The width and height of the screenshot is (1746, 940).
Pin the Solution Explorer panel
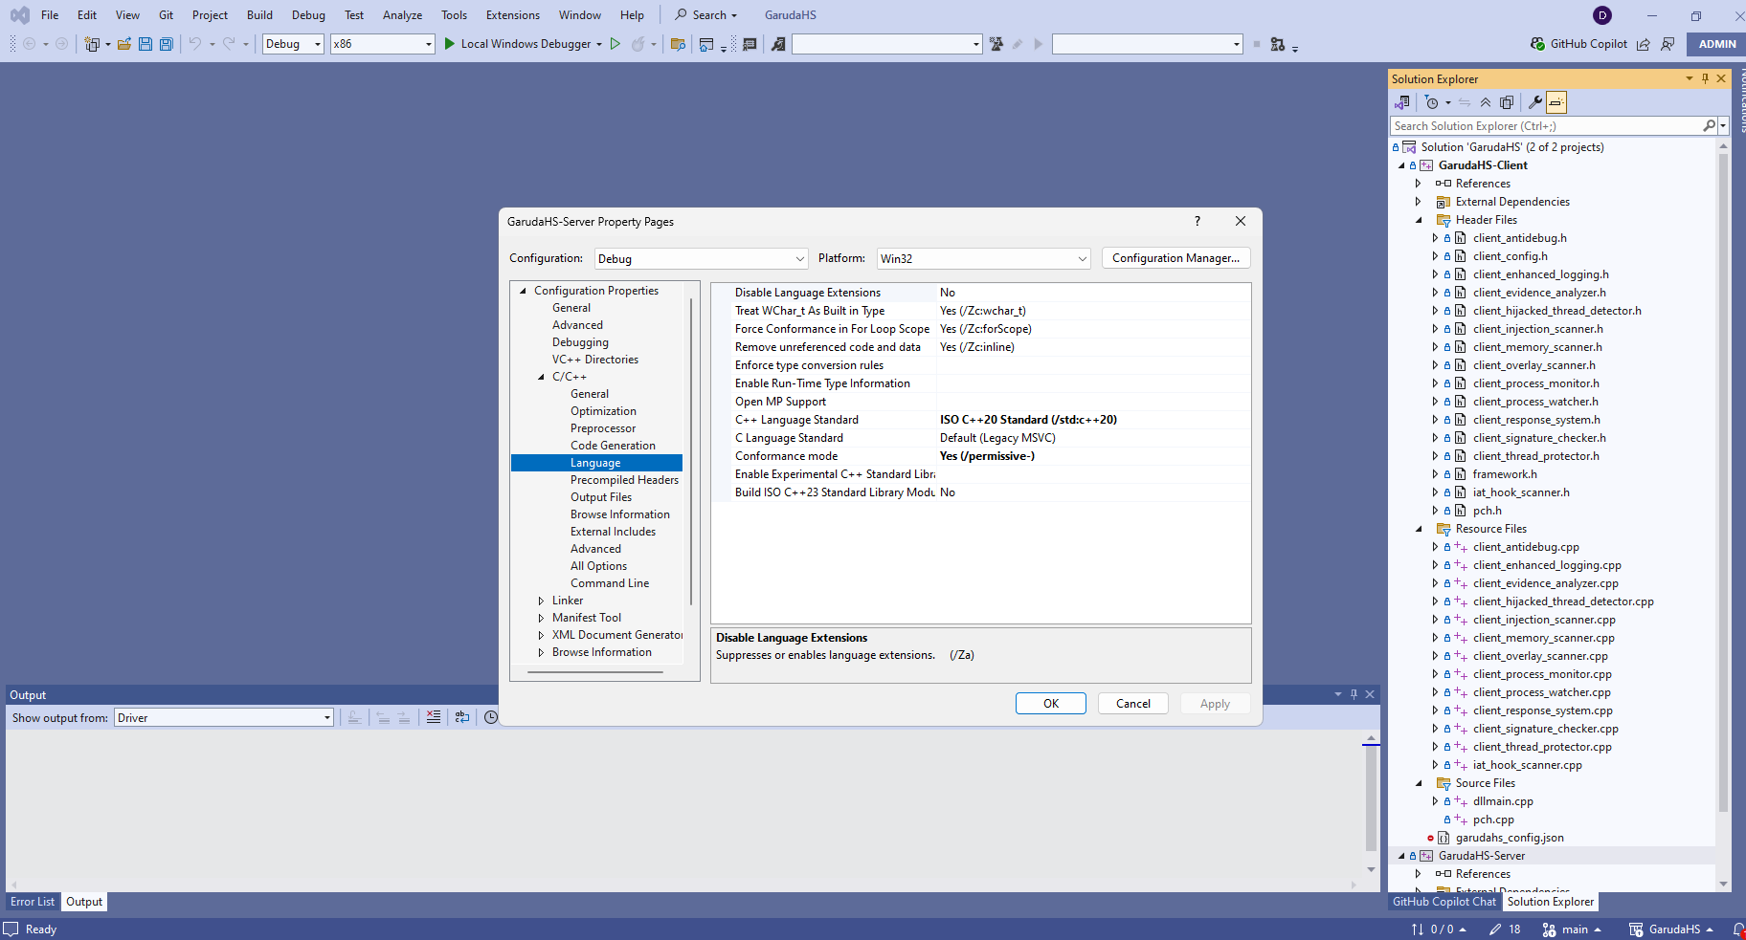[1705, 78]
